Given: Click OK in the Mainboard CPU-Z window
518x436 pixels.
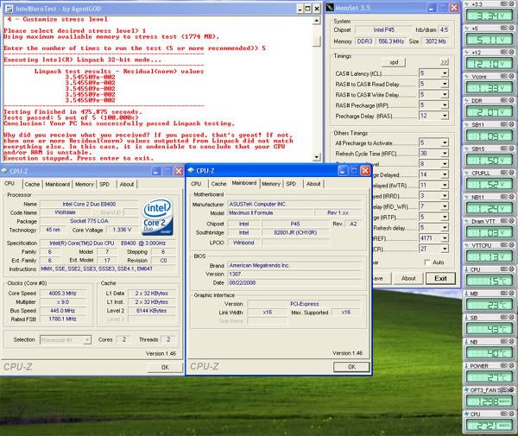Looking at the screenshot, I should tap(351, 367).
